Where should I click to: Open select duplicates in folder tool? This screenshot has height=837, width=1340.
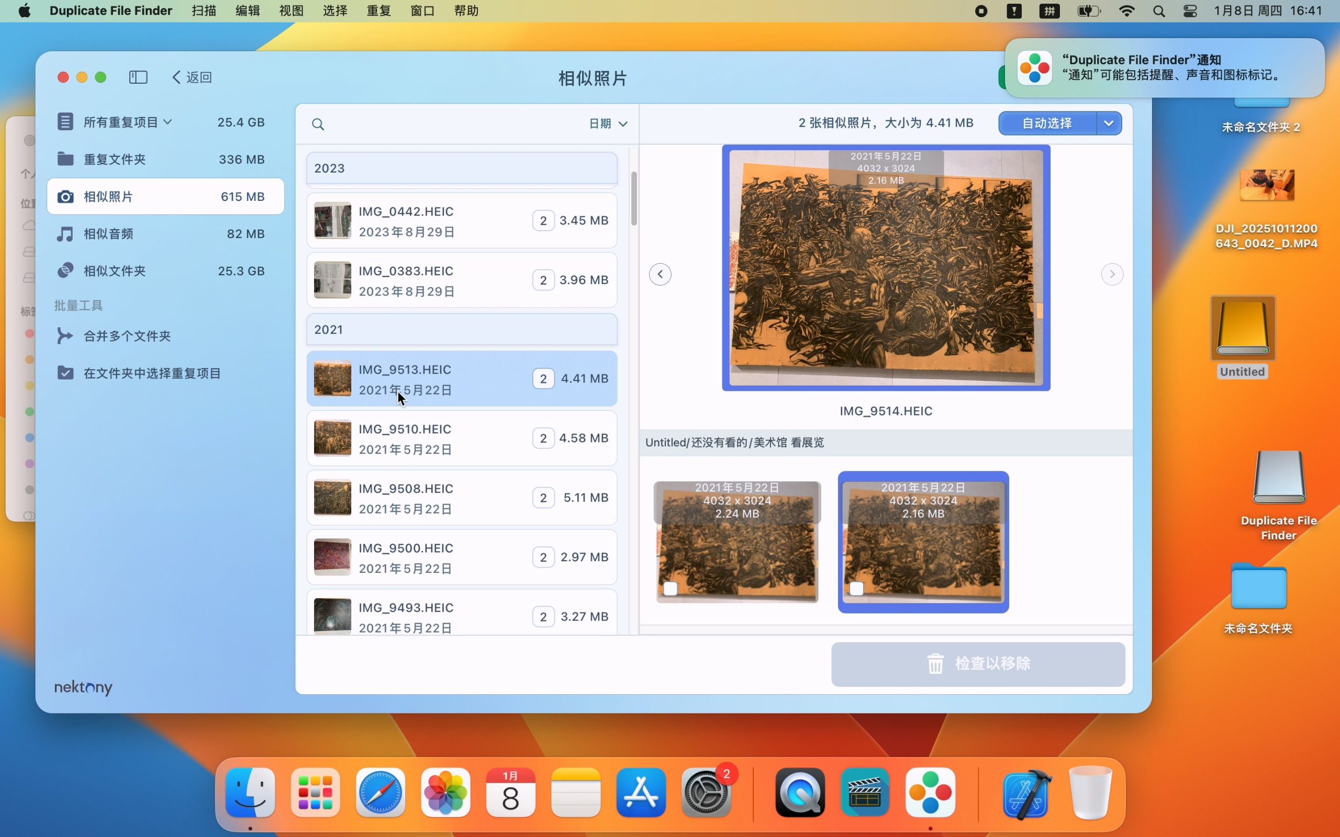click(151, 373)
